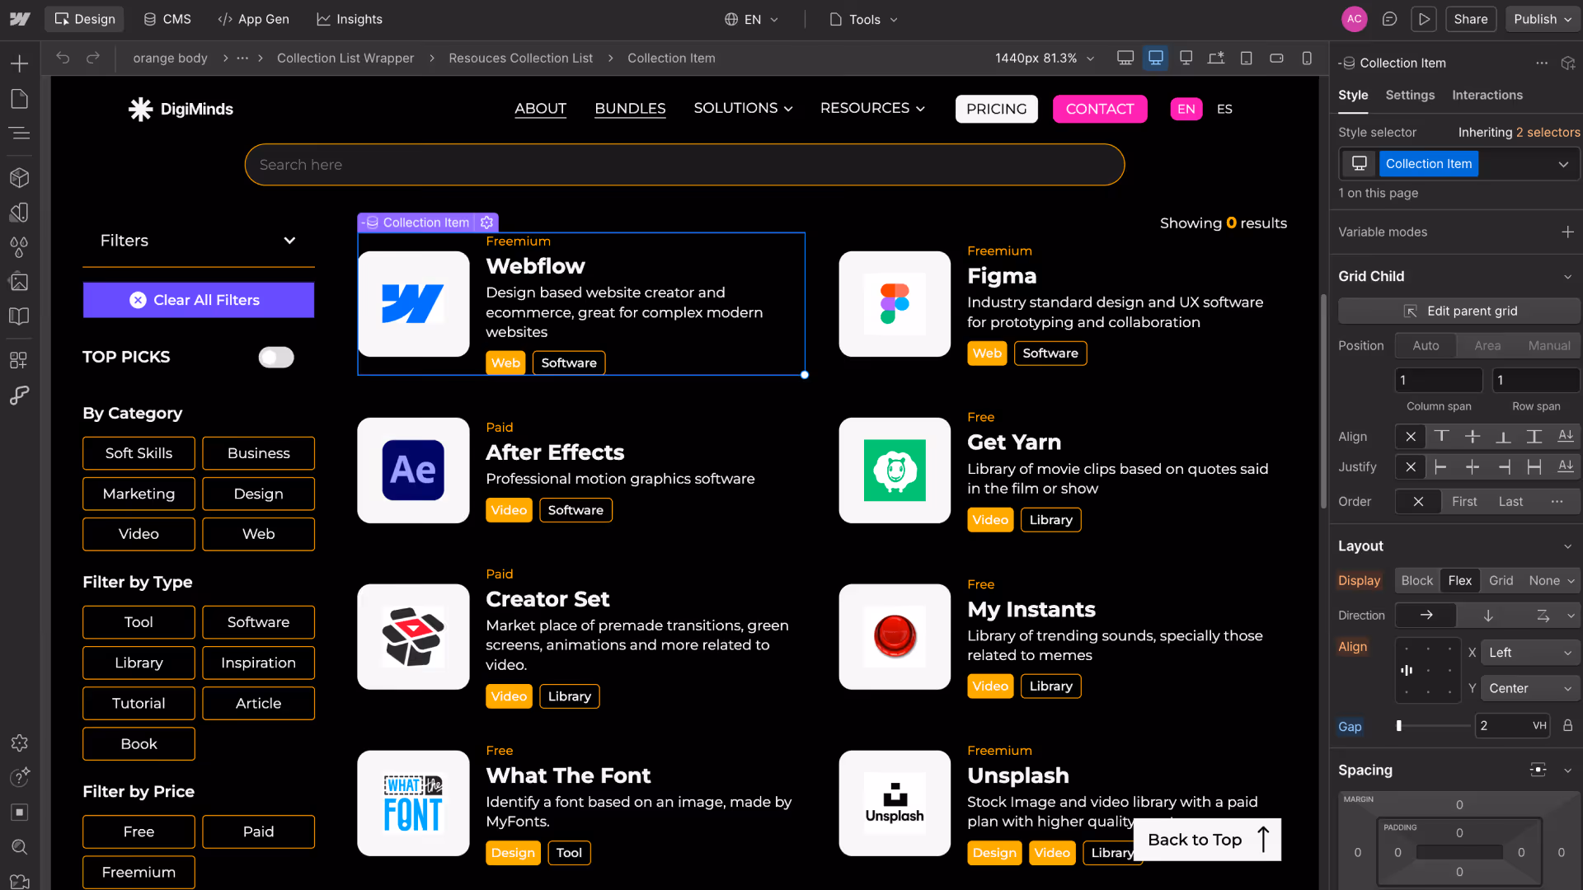This screenshot has height=890, width=1583.
Task: Open the comments icon
Action: click(1389, 19)
